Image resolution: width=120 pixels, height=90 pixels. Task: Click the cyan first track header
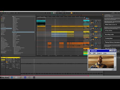tap(86, 20)
